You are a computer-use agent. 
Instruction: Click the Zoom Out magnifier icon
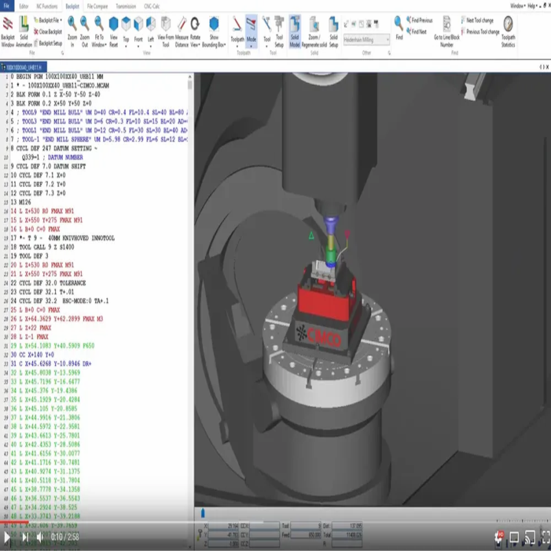85,31
